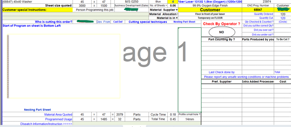The width and height of the screenshot is (291, 127).
Task: Click the 'Profile small hole ?' cell
Action: [x=189, y=114]
